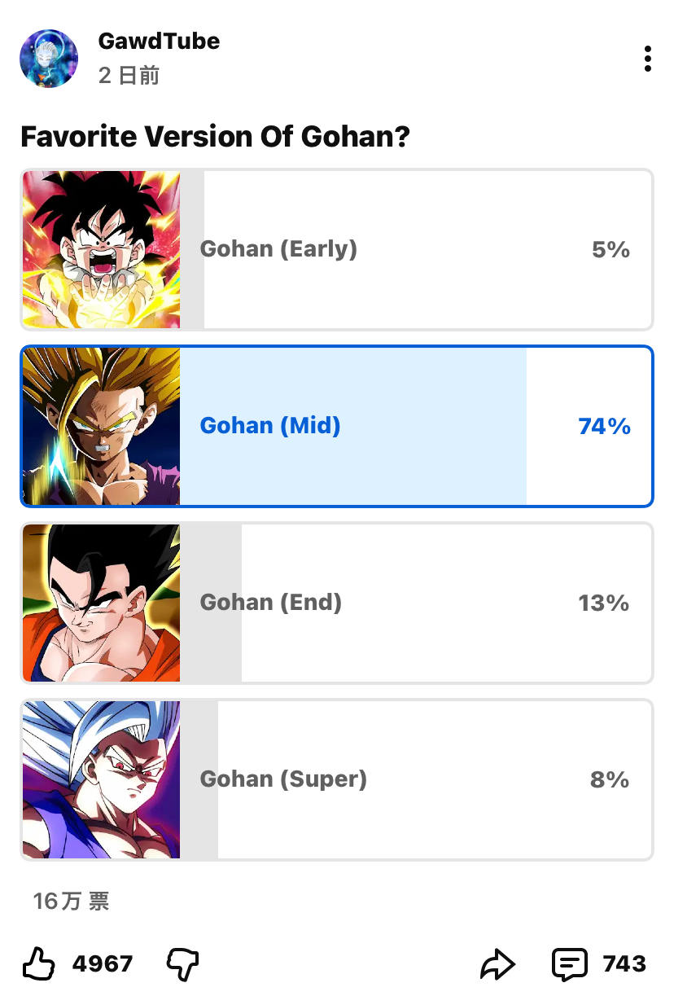Viewport: 674px width, 996px height.
Task: View the kid Gohan thumbnail image
Action: 101,250
